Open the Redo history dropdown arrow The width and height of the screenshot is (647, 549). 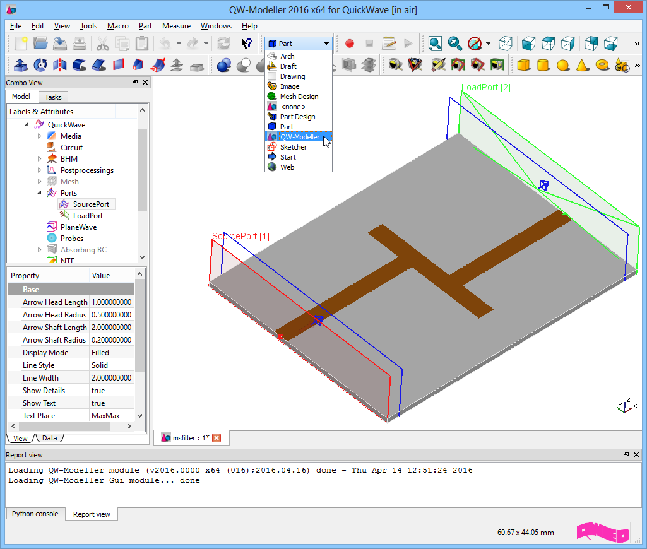point(206,44)
